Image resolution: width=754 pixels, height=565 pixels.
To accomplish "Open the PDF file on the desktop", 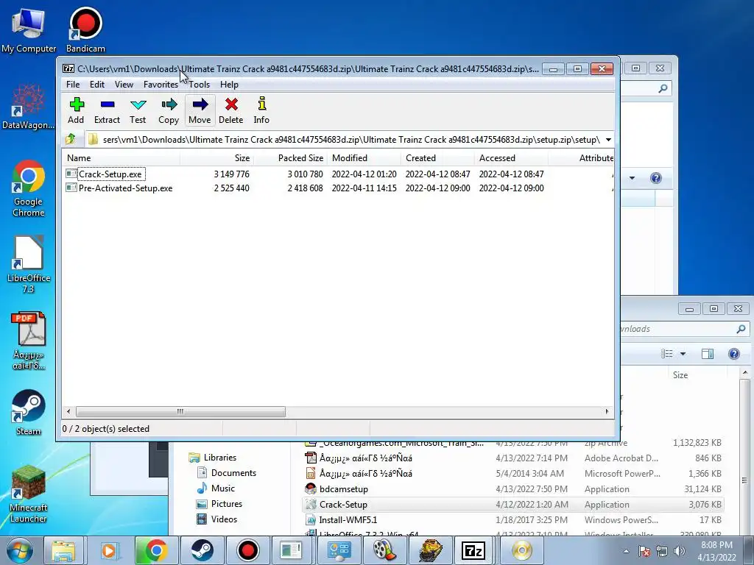I will click(29, 341).
